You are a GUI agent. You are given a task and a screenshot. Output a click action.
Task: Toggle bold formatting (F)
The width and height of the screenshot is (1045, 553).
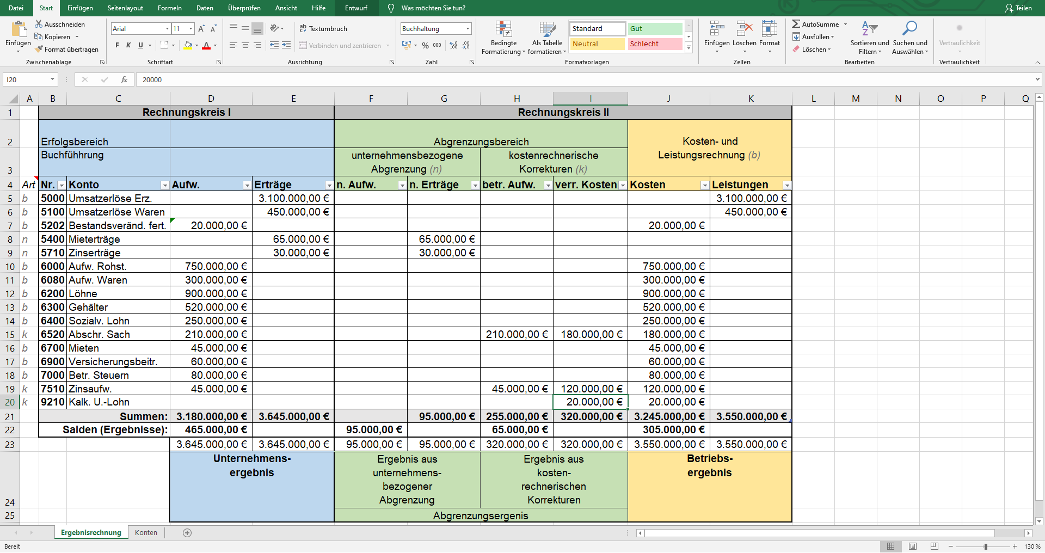click(117, 45)
